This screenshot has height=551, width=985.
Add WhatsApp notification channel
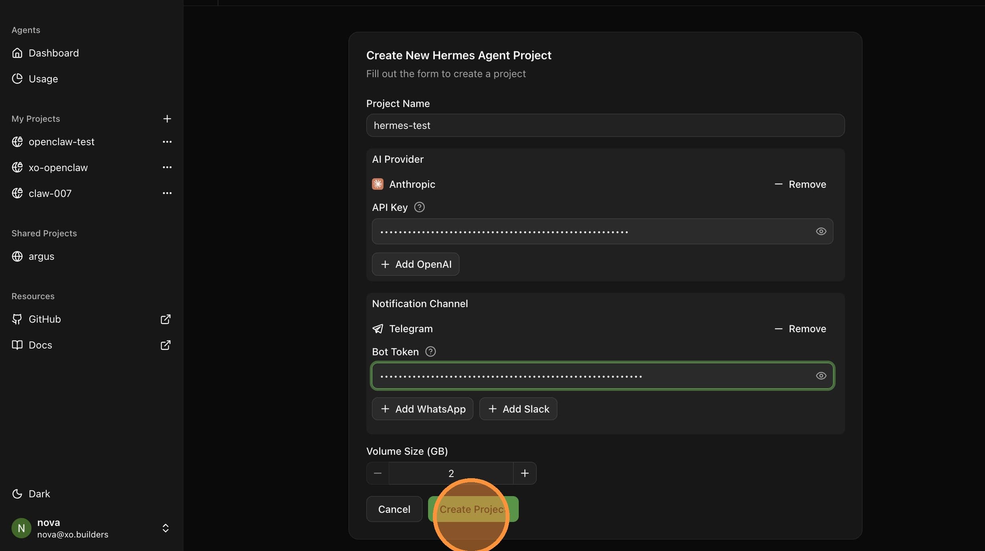[x=422, y=409]
